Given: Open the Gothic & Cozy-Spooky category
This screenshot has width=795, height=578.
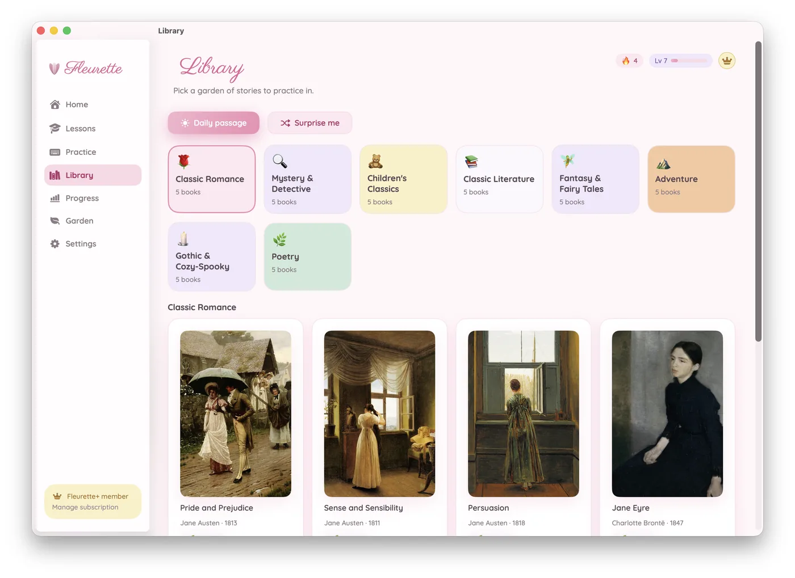Looking at the screenshot, I should 212,257.
